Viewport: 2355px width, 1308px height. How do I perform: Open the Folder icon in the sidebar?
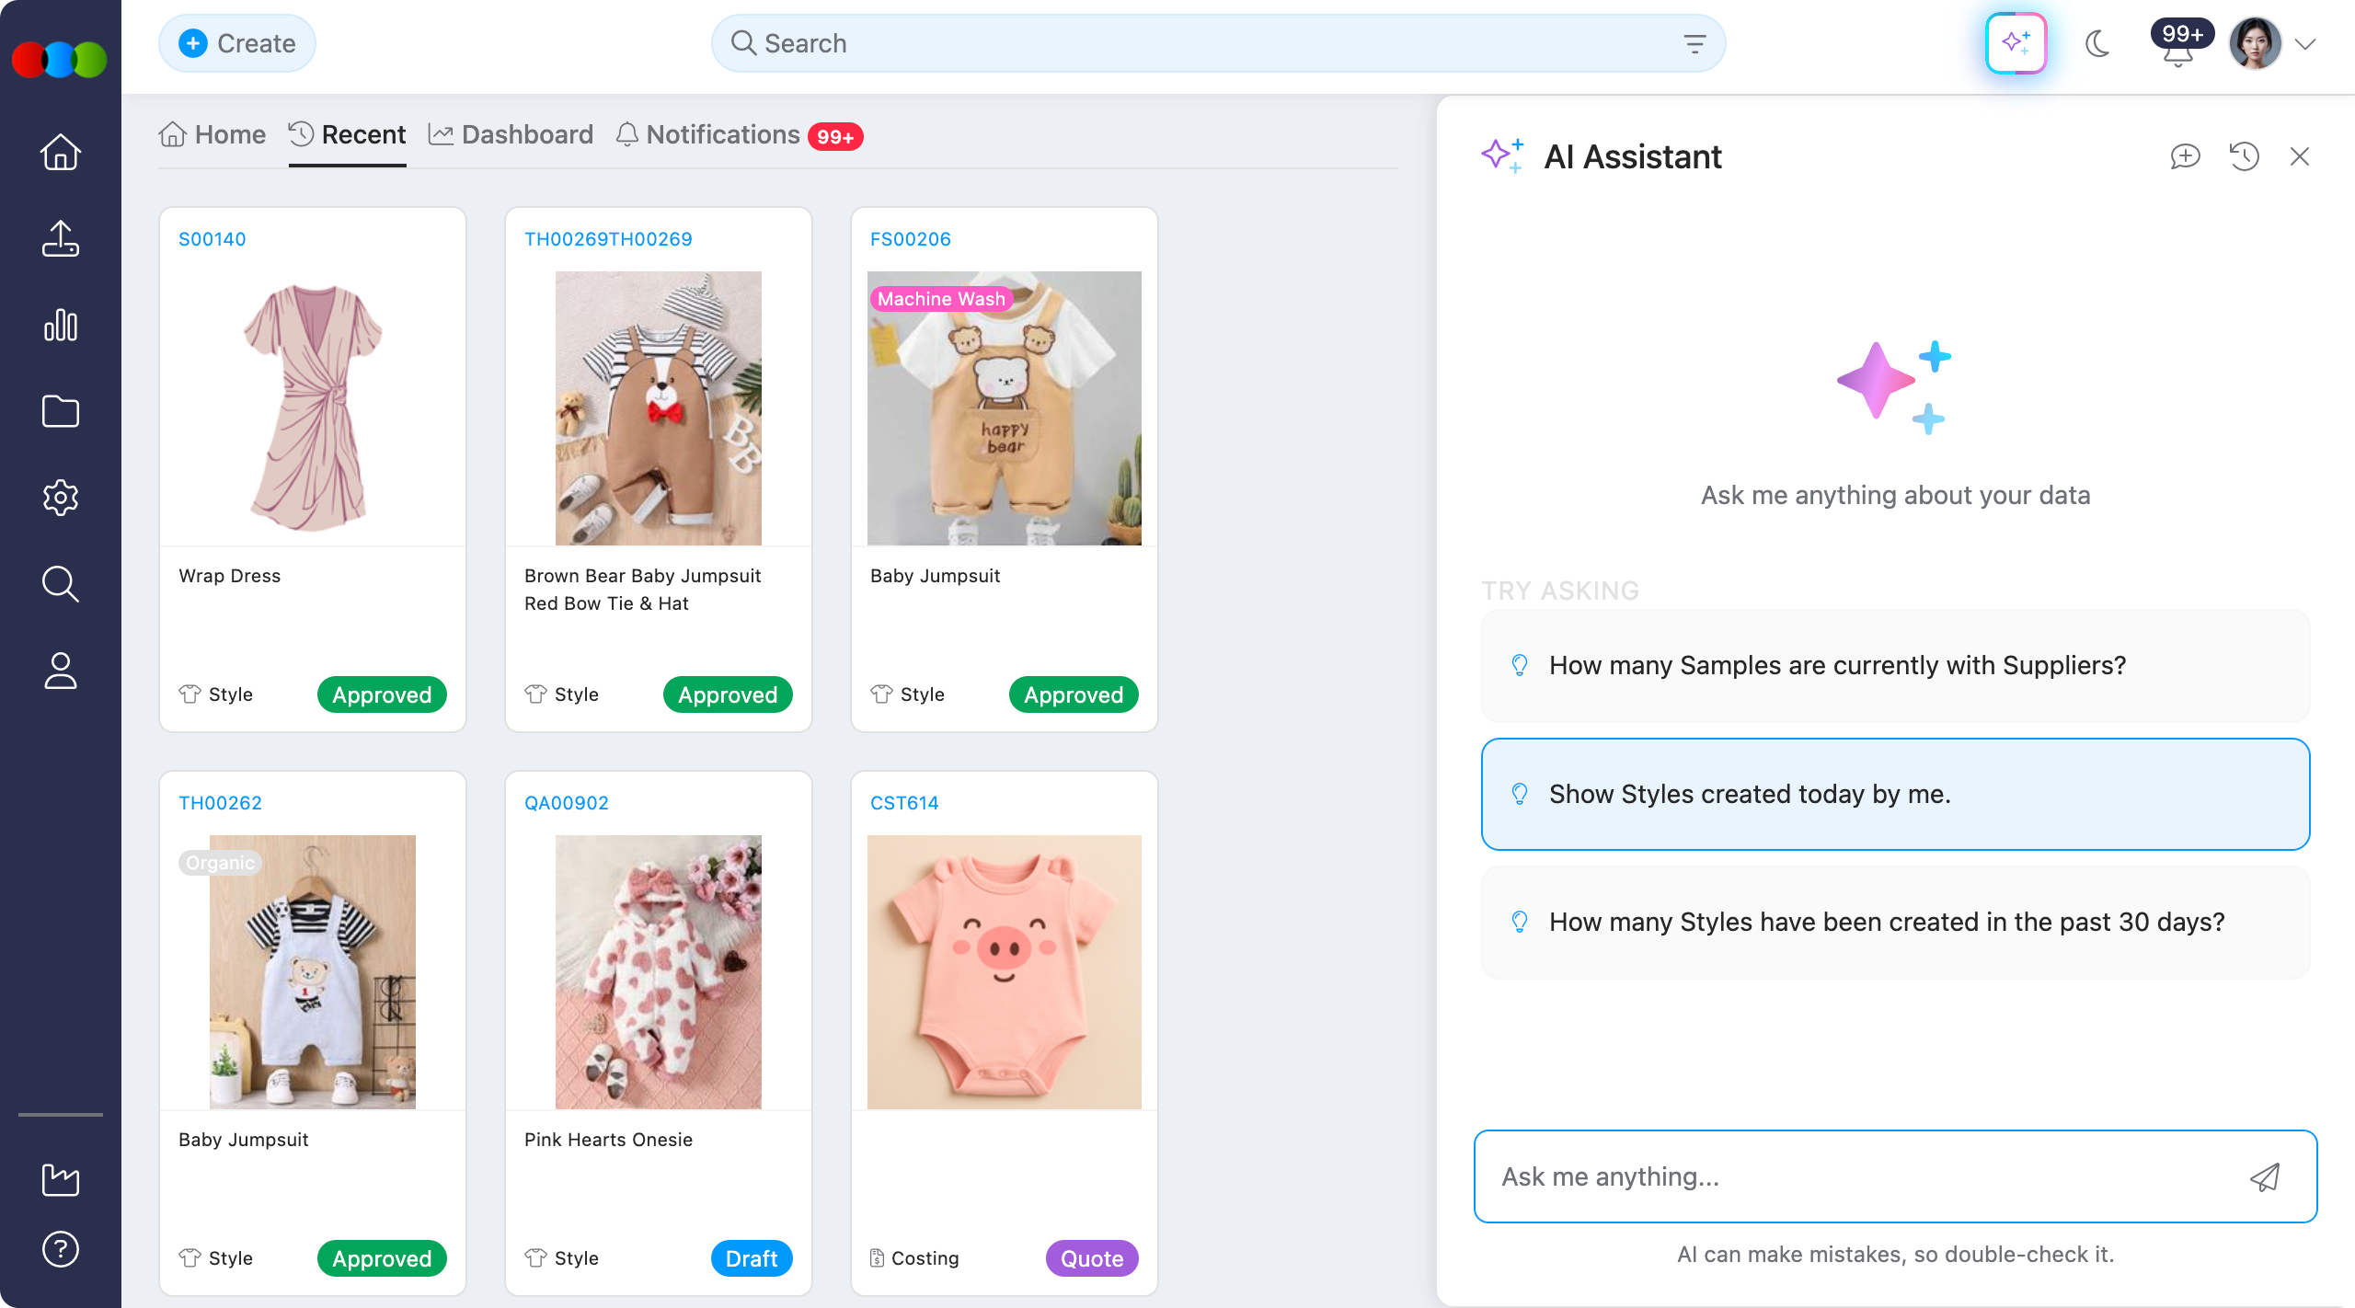60,411
